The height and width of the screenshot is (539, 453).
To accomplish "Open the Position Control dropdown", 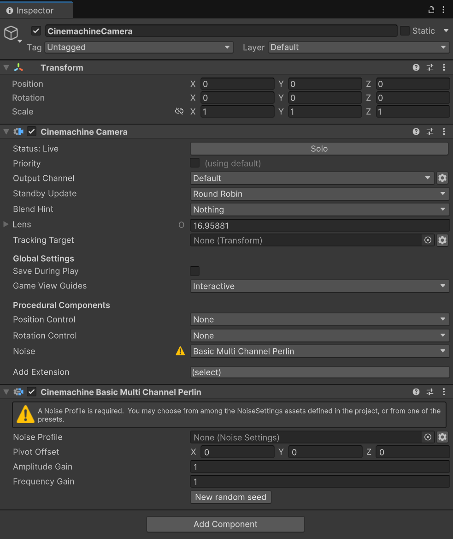I will pos(320,319).
